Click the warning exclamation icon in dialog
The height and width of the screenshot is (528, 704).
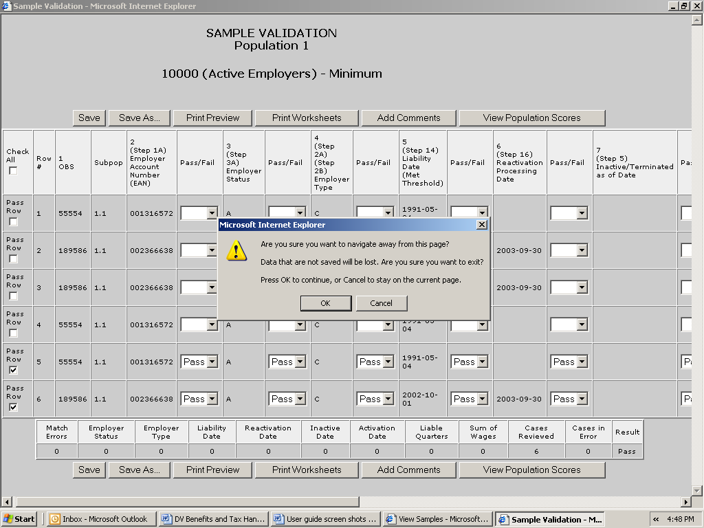coord(236,250)
